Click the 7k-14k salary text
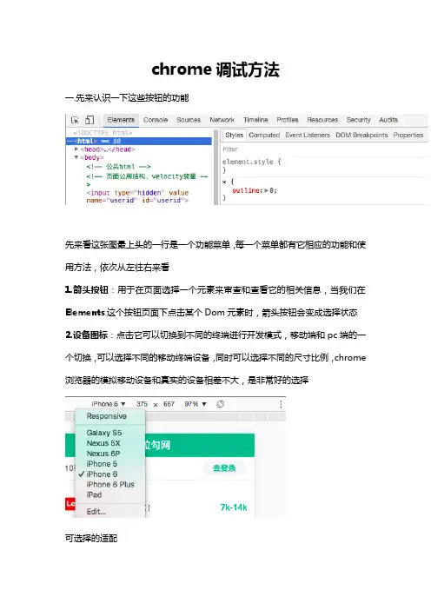 [234, 507]
